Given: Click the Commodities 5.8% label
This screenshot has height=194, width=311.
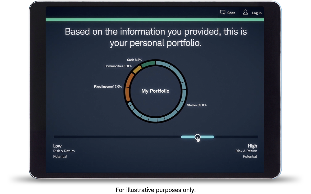Looking at the screenshot, I should point(118,66).
